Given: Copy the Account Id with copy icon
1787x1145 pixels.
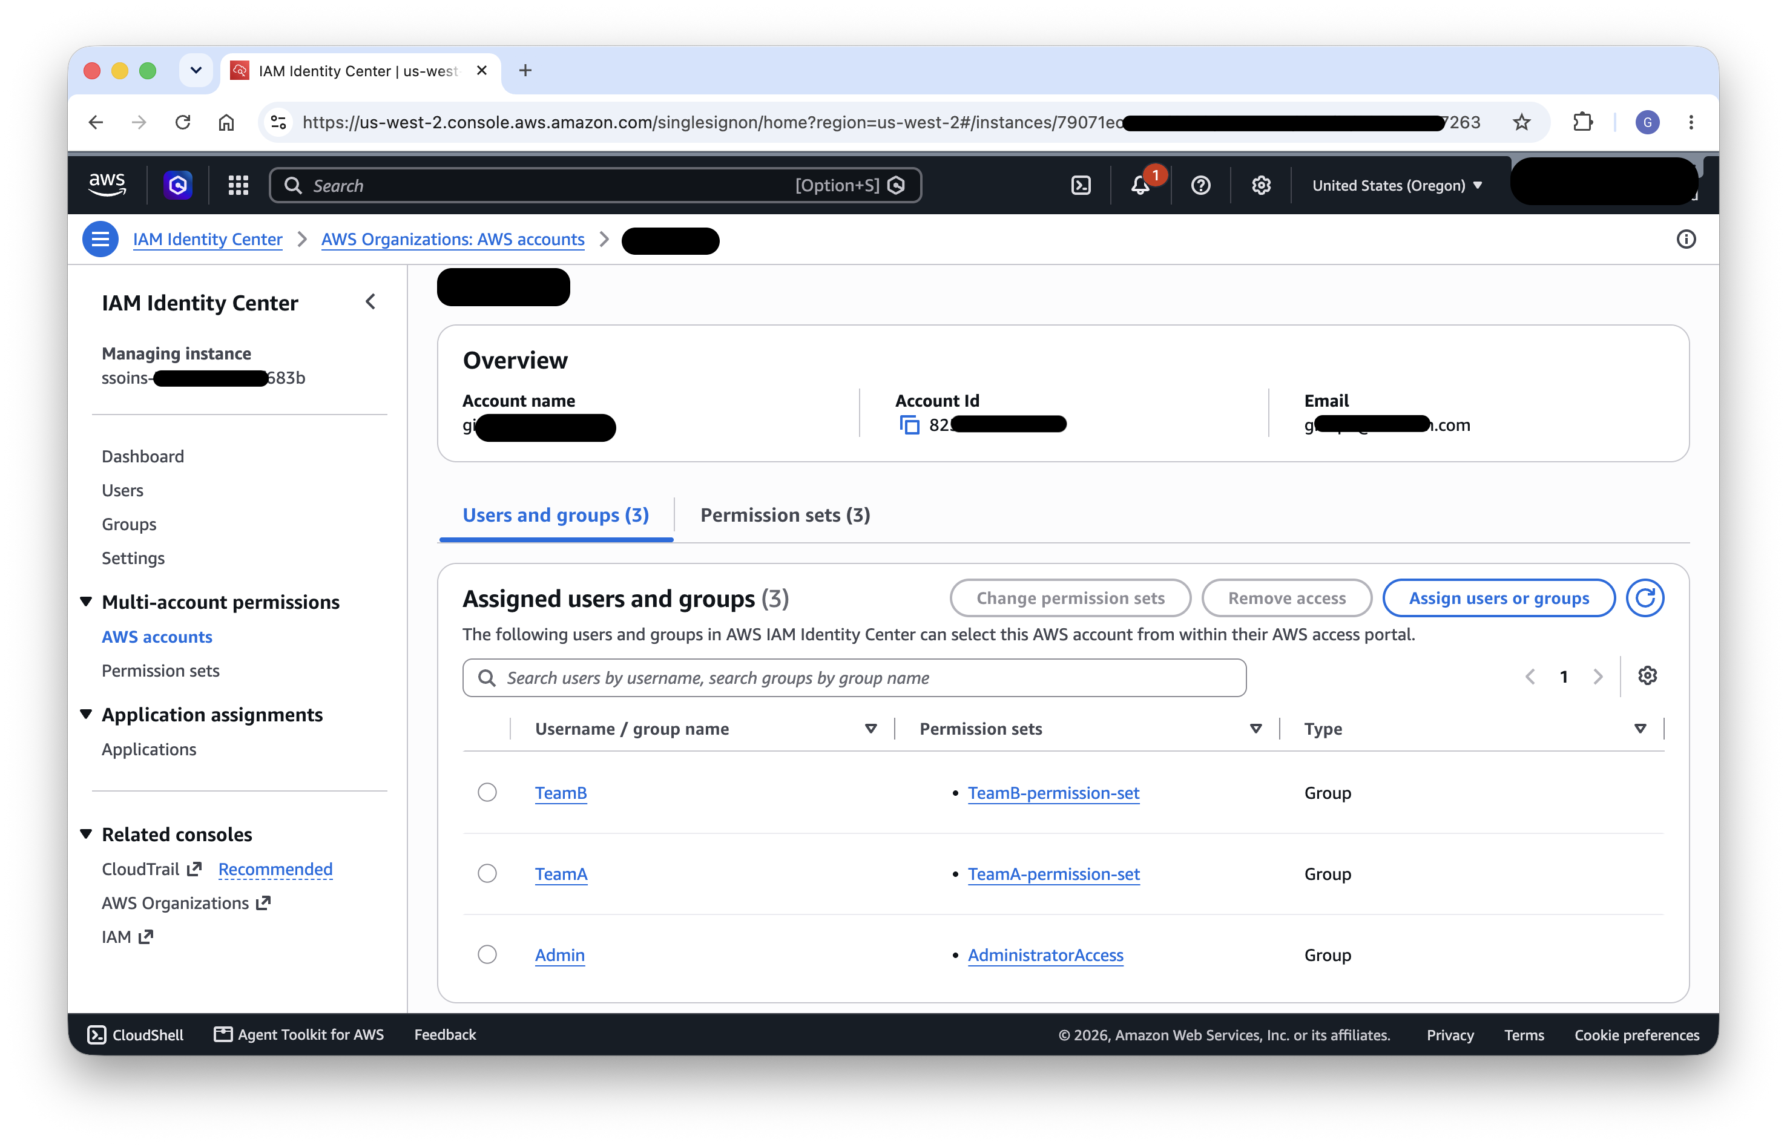Looking at the screenshot, I should 909,425.
